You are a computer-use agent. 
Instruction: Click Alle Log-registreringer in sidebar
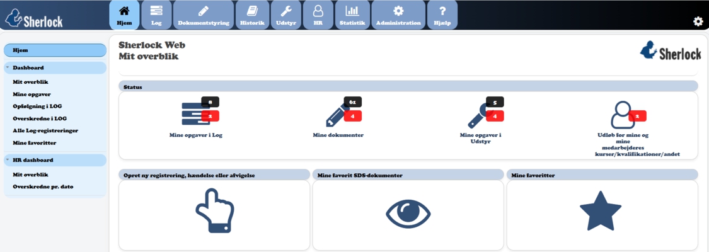pyautogui.click(x=45, y=130)
